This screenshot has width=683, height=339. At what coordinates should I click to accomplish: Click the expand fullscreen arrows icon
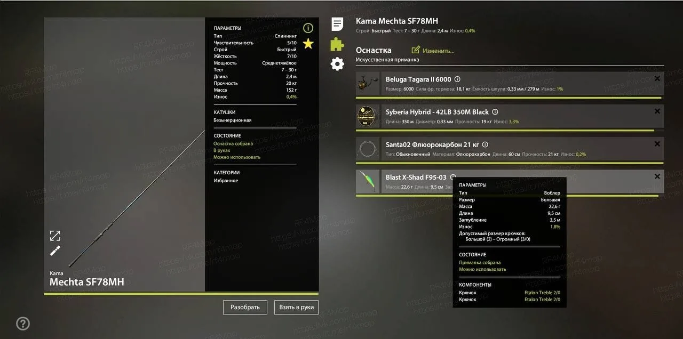click(55, 236)
